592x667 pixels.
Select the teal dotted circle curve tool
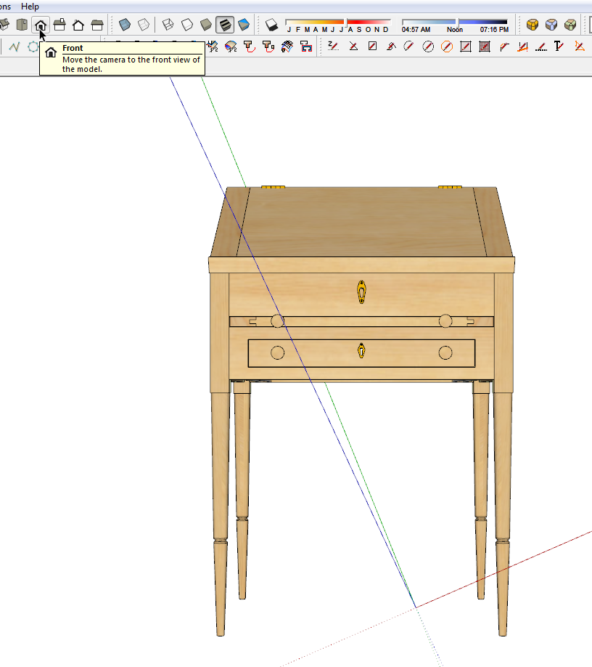click(33, 47)
